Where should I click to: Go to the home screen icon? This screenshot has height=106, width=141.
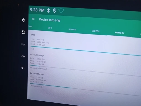click(23, 32)
